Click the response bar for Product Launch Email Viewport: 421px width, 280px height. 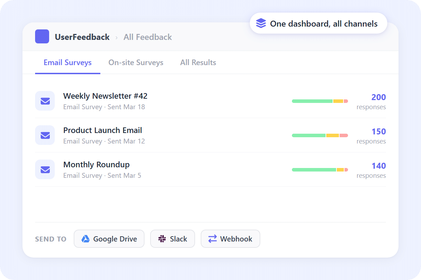[x=320, y=135]
